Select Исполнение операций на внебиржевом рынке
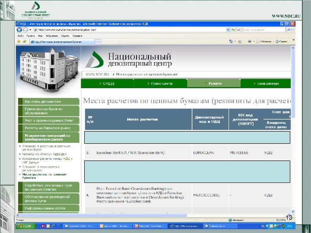Image resolution: width=311 pixels, height=233 pixels. 49,137
